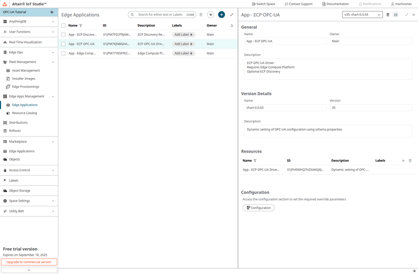Clear the search field with CLEAR
Image resolution: width=418 pixels, height=274 pixels.
(190, 15)
